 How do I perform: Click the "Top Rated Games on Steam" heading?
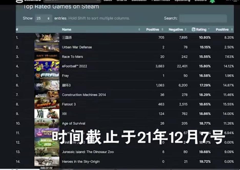[61, 7]
